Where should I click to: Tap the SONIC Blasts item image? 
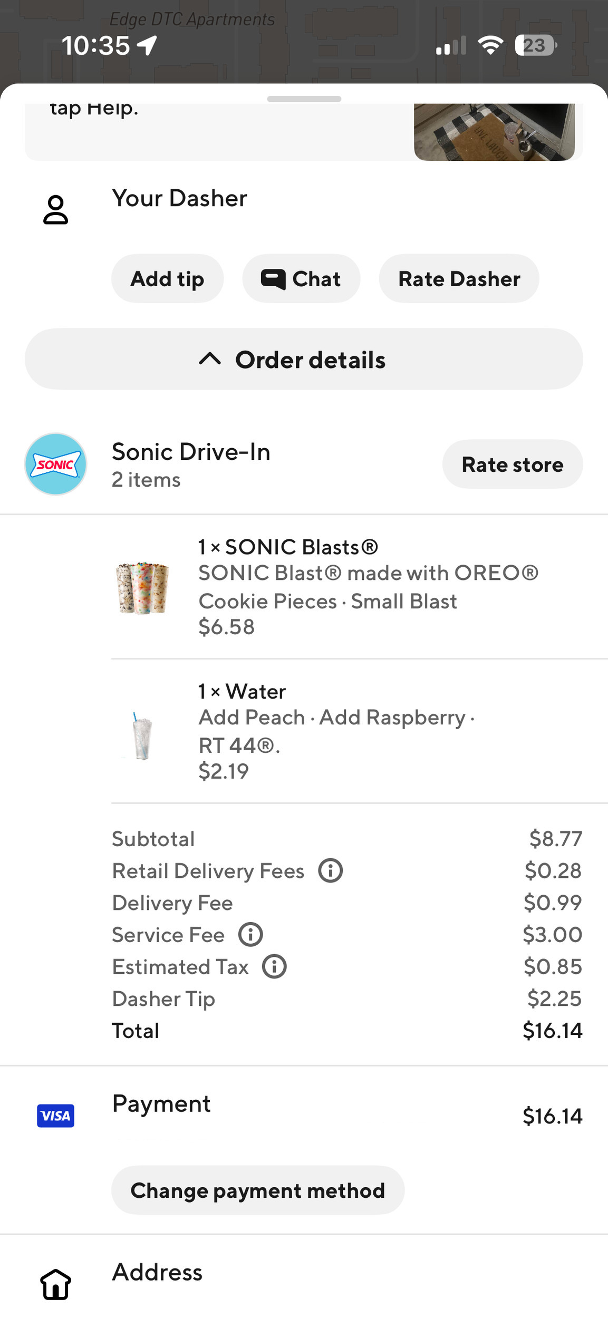click(142, 588)
